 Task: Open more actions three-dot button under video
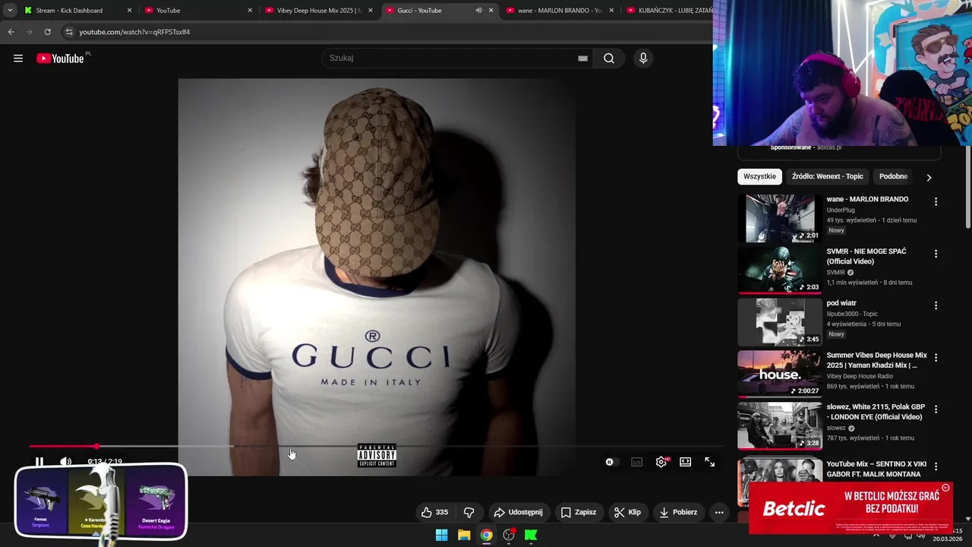click(719, 512)
